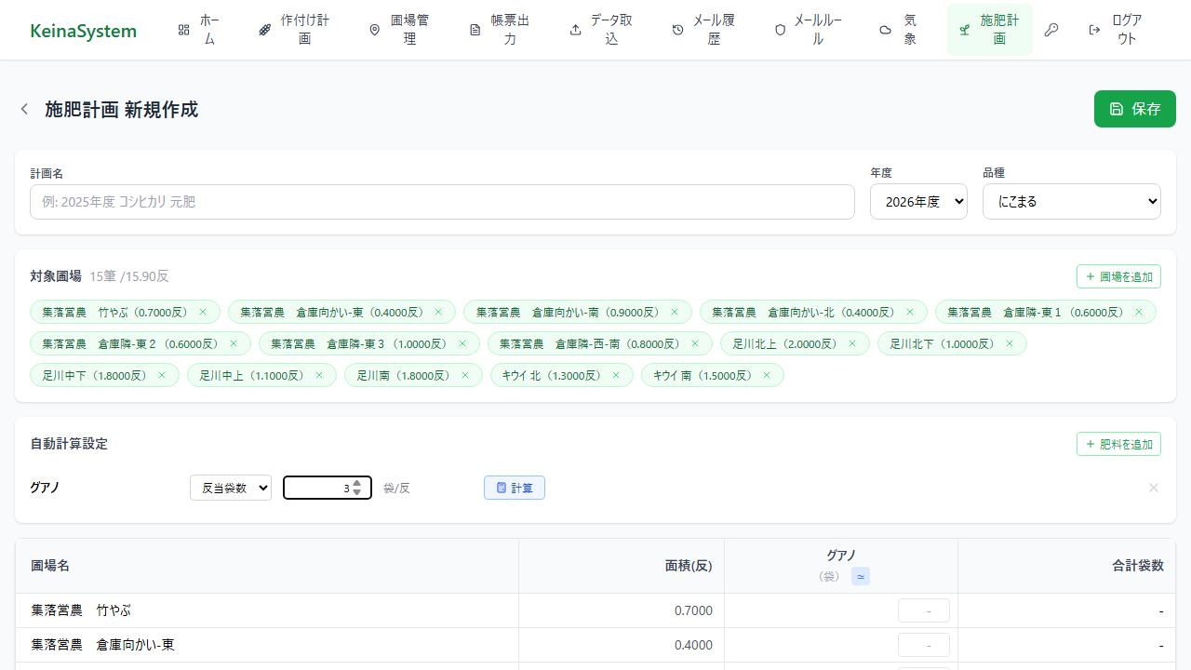The height and width of the screenshot is (670, 1191).
Task: Remove 竹やぶ field chip with its X
Action: (x=203, y=313)
